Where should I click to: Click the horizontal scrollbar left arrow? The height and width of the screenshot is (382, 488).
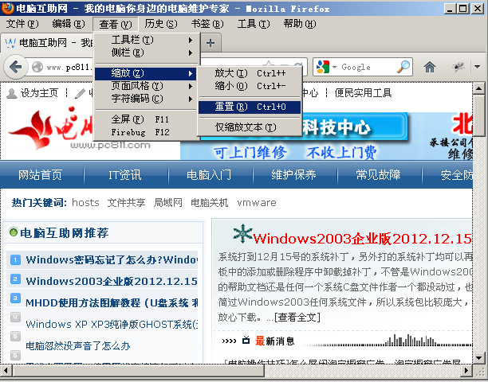[x=6, y=370]
